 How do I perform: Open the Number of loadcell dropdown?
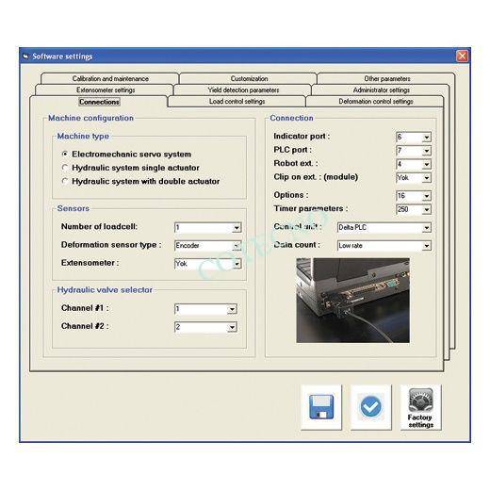coord(237,227)
